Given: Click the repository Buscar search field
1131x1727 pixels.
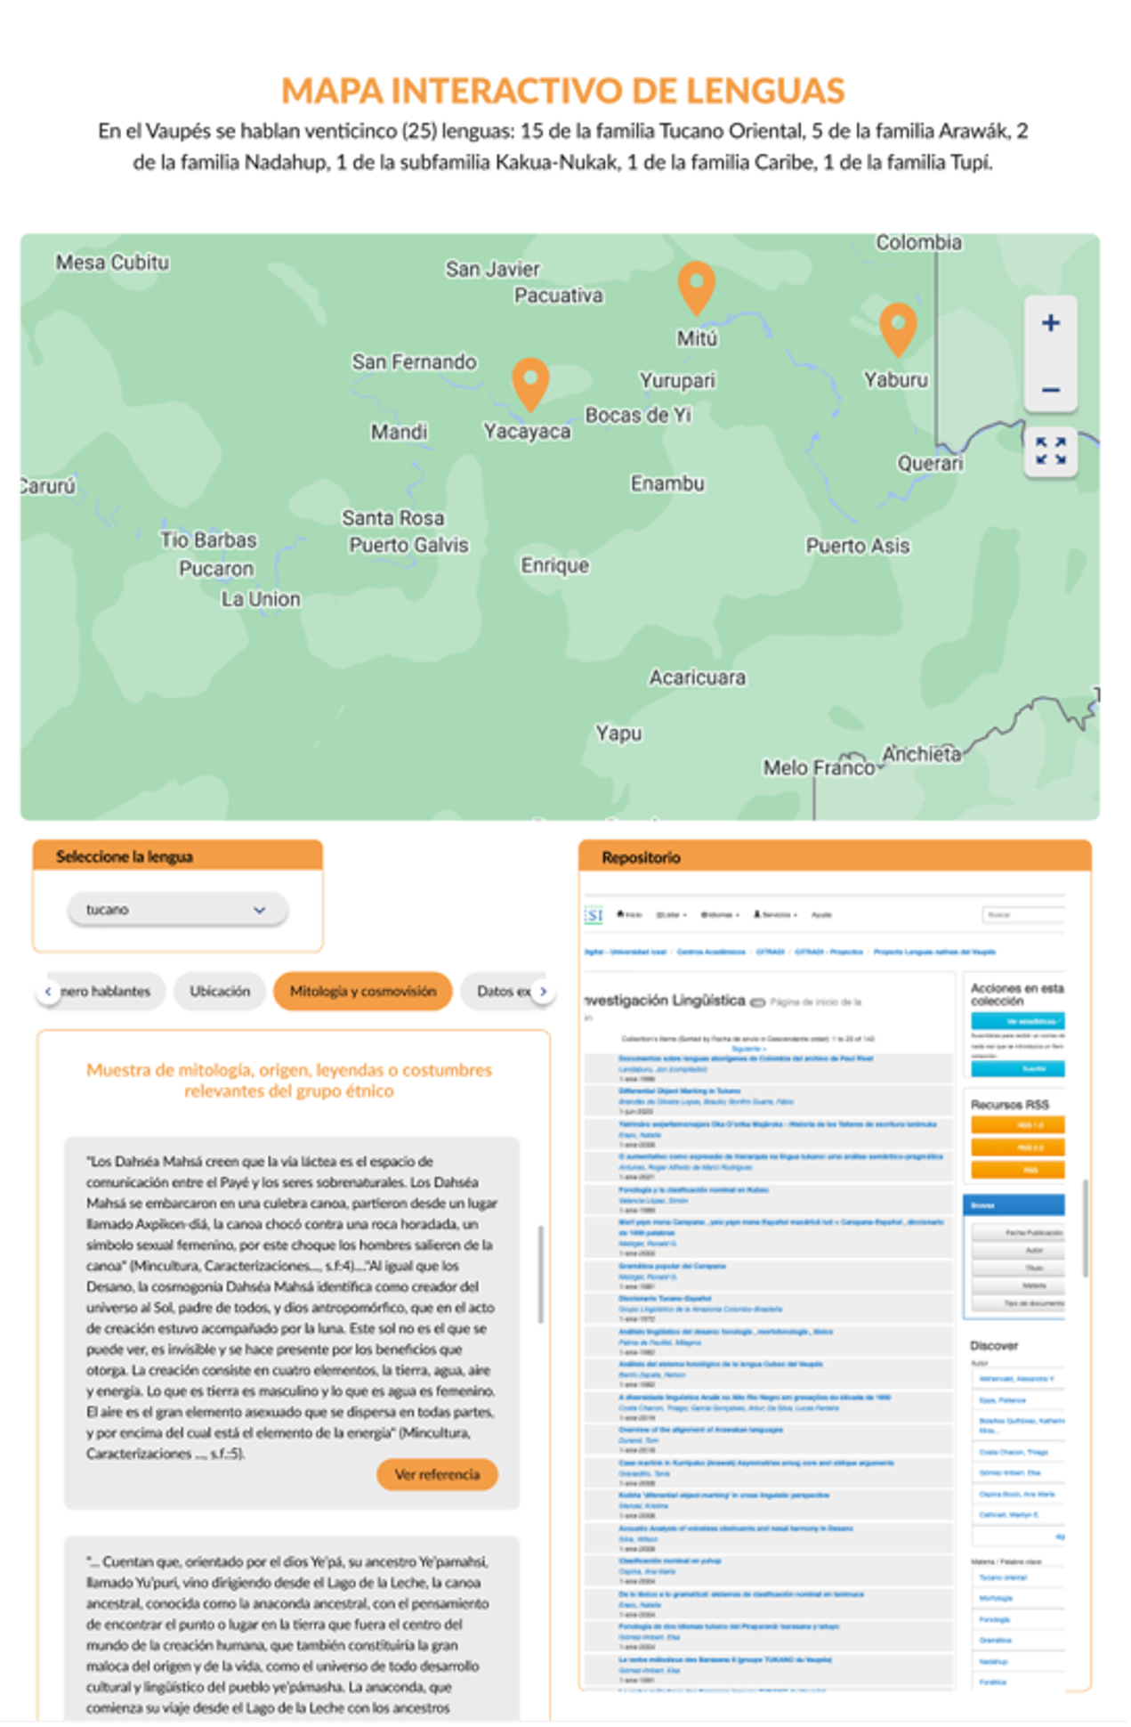Looking at the screenshot, I should tap(1023, 915).
